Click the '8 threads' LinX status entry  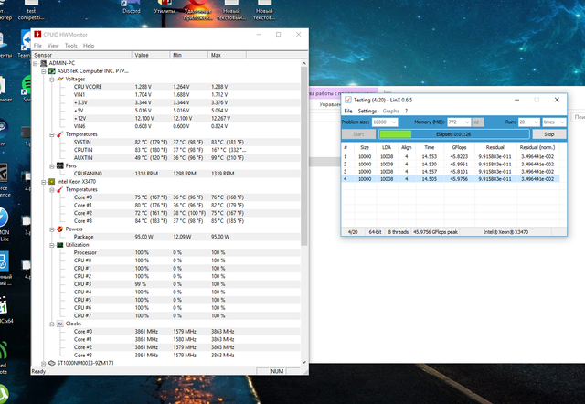tap(399, 232)
